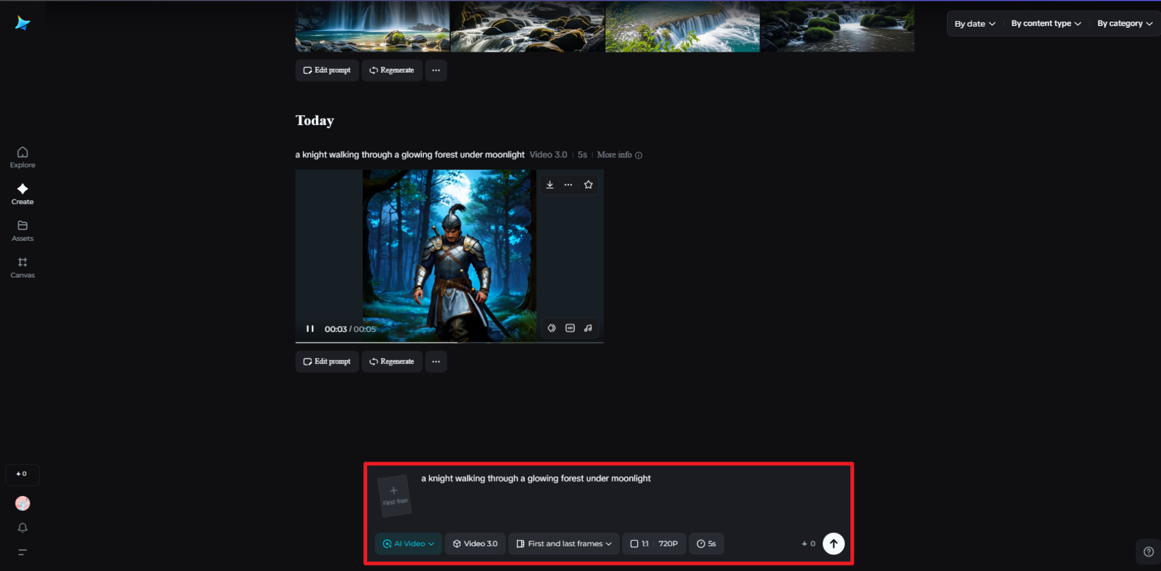
Task: Go to the Create section
Action: point(22,194)
